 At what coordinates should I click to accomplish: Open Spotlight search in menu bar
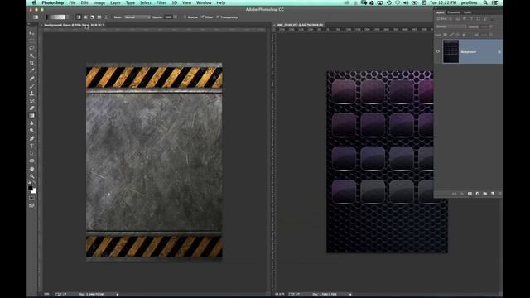pos(485,2)
